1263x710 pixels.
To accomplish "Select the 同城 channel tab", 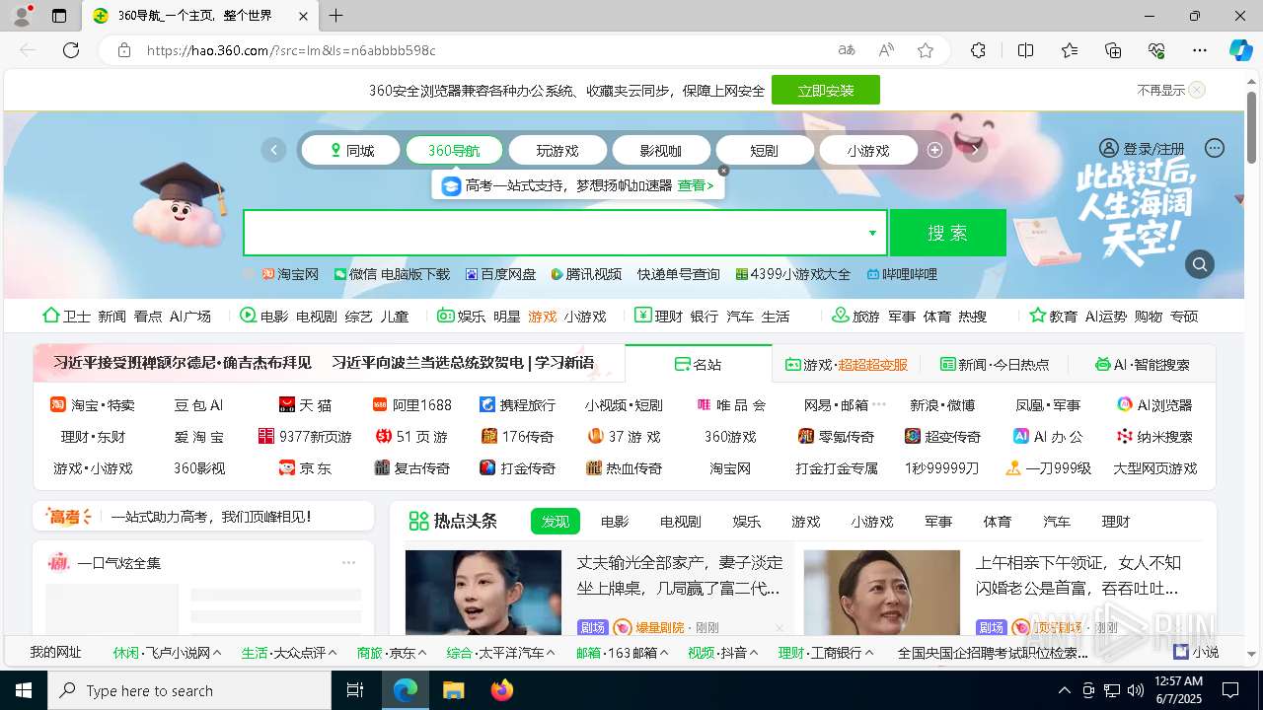I will [x=350, y=151].
